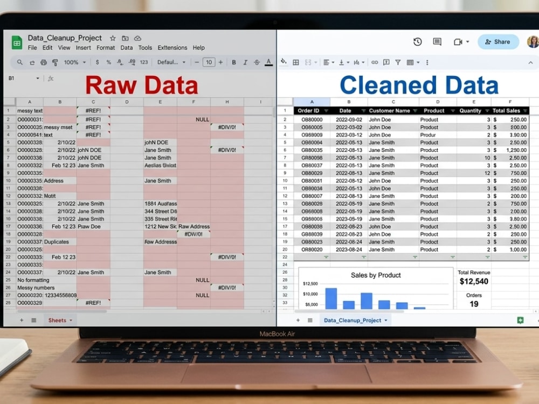Click the borders icon
This screenshot has height=404, width=539.
click(x=295, y=62)
